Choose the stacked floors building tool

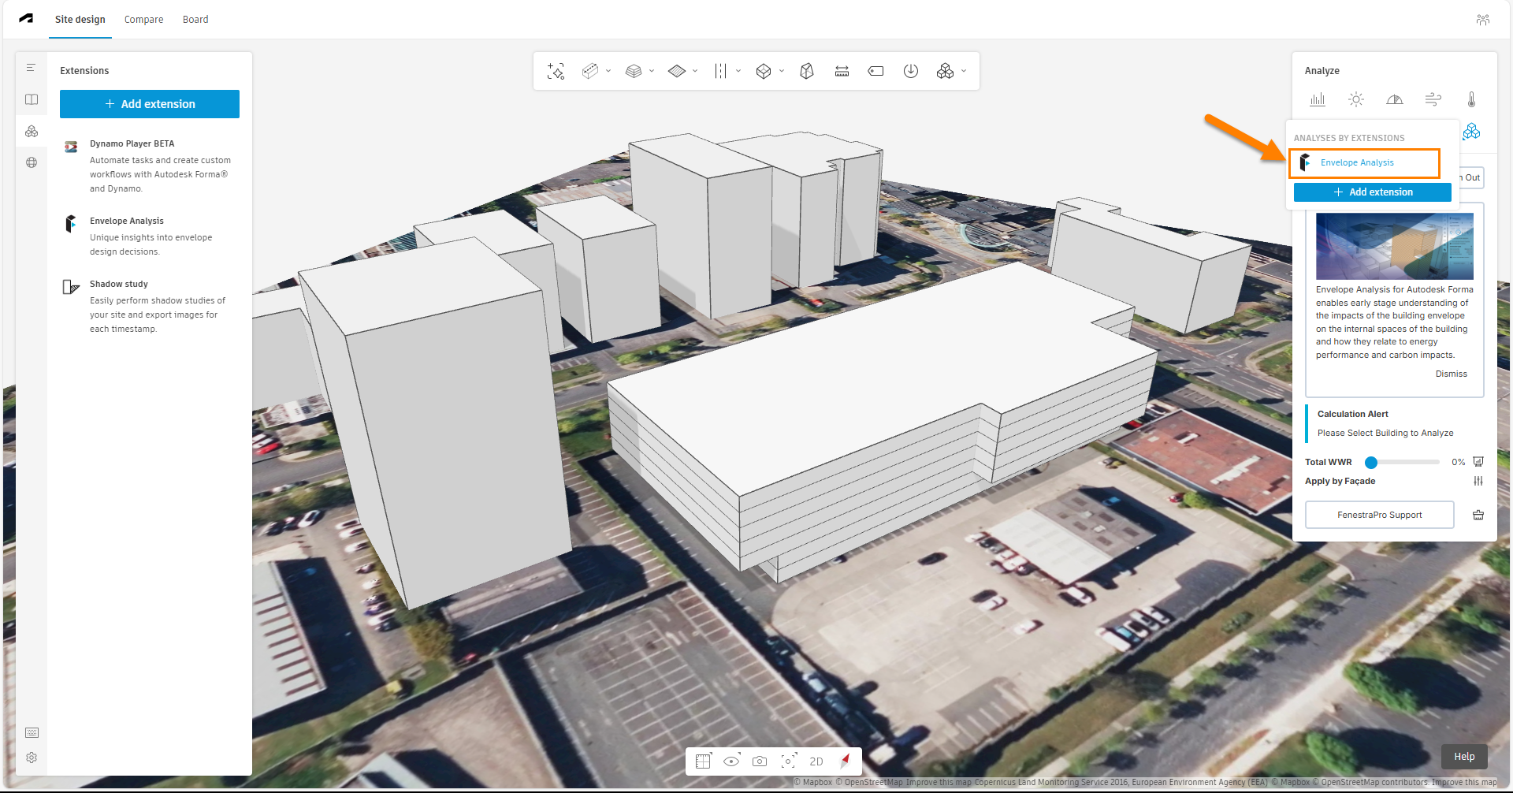(x=633, y=71)
